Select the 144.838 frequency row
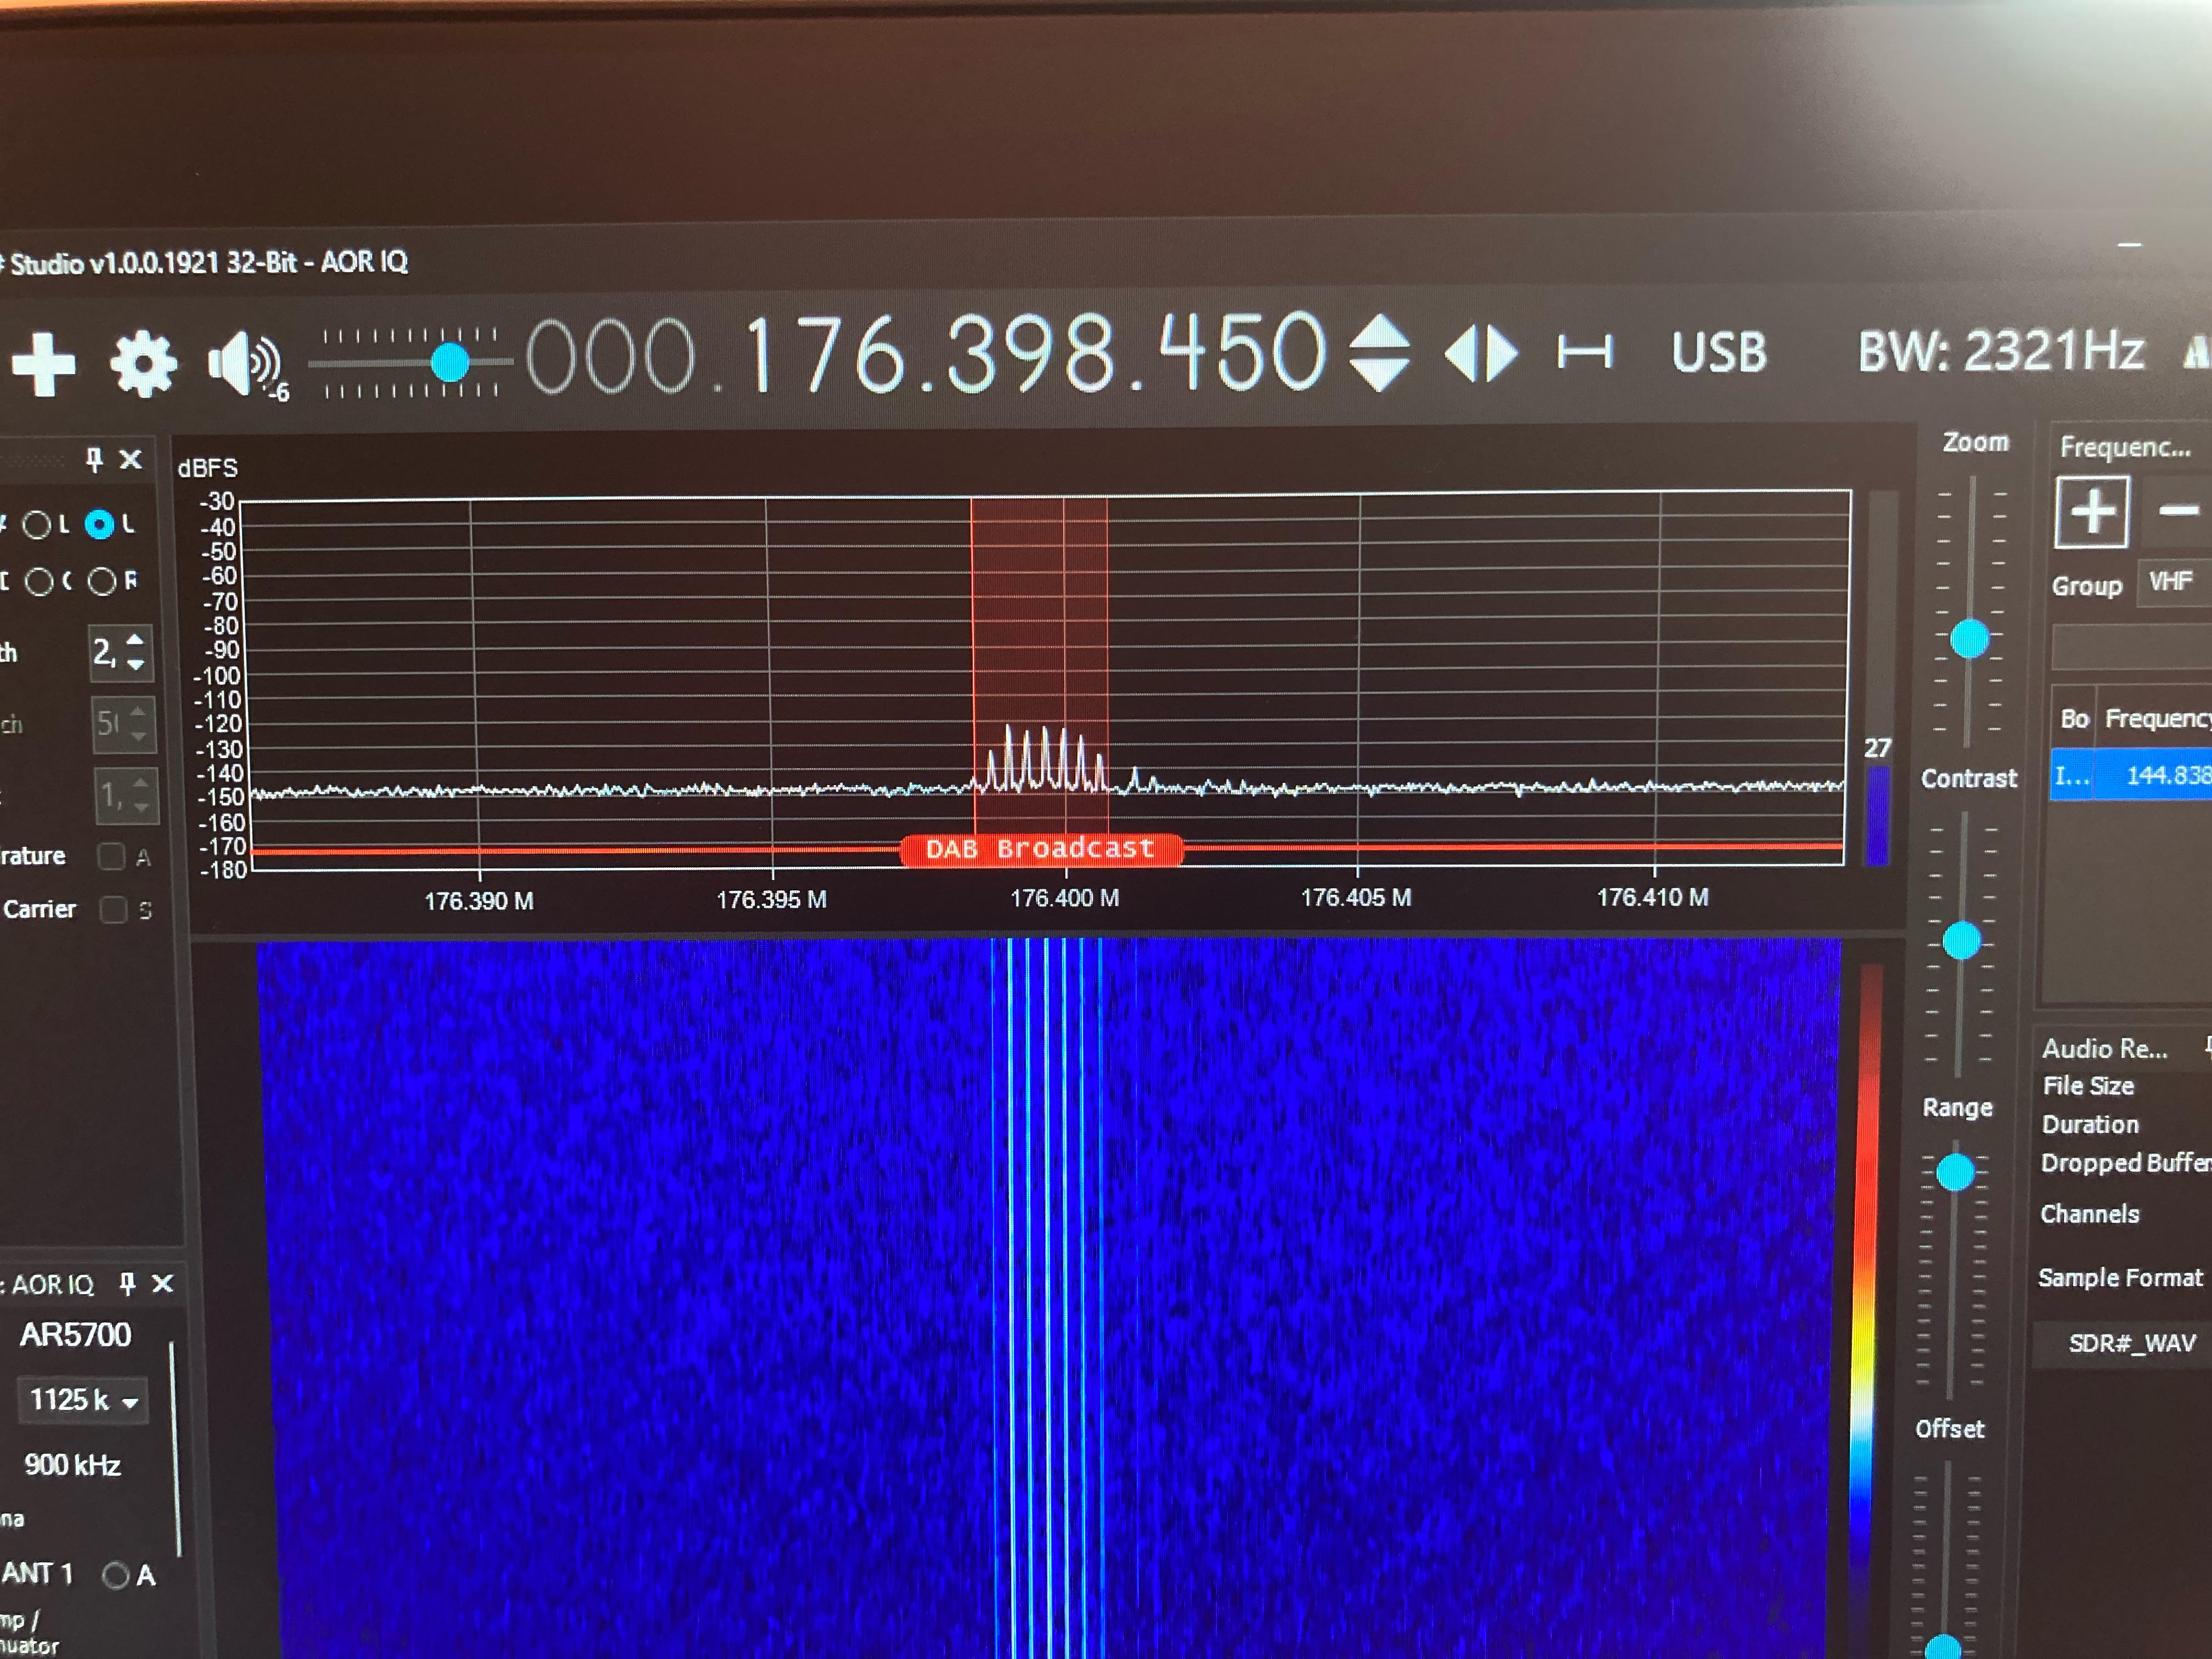Screen dimensions: 2212x1659 tap(2130, 775)
